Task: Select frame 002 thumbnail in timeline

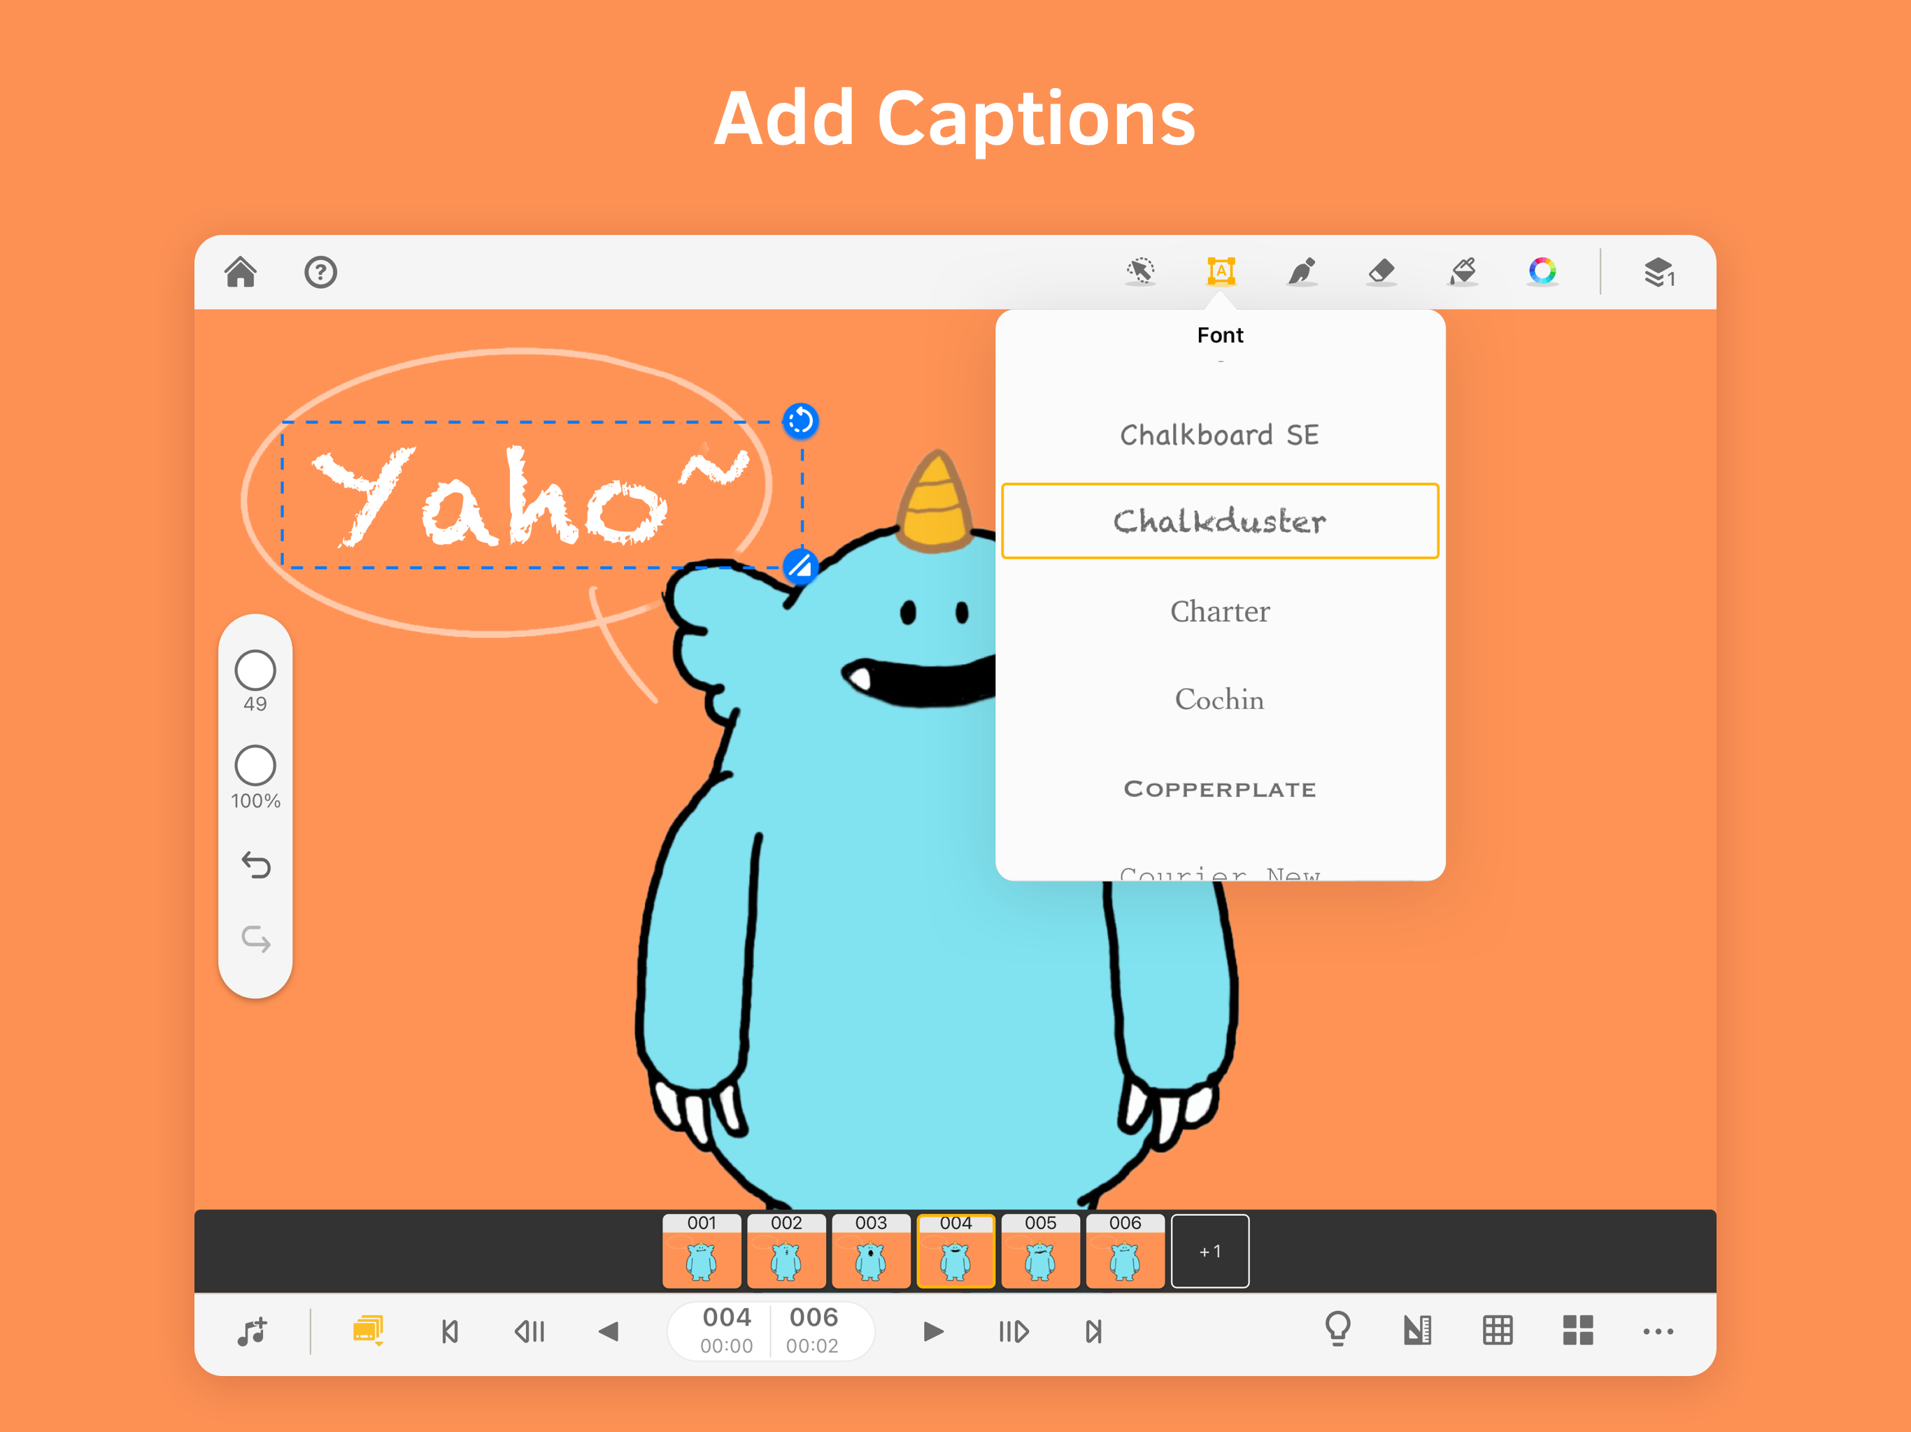Action: point(786,1252)
